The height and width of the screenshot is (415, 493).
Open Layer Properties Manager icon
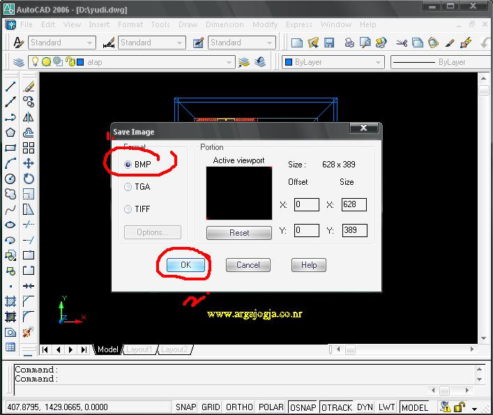(19, 62)
